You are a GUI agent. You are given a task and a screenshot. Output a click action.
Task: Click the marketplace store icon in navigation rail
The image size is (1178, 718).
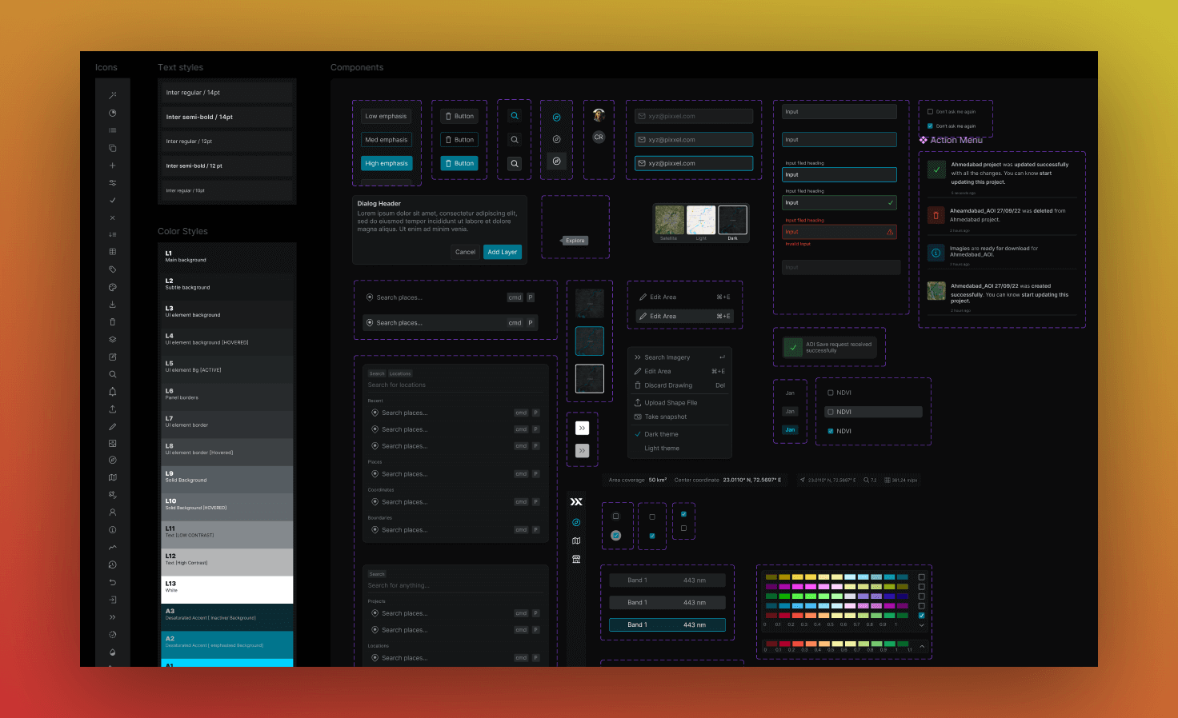(x=576, y=559)
